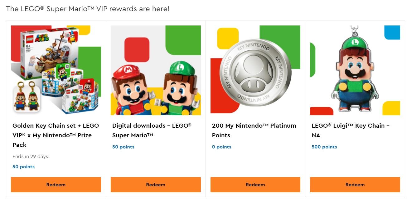Redeem the Digital downloads reward
412x205 pixels.
tap(156, 184)
